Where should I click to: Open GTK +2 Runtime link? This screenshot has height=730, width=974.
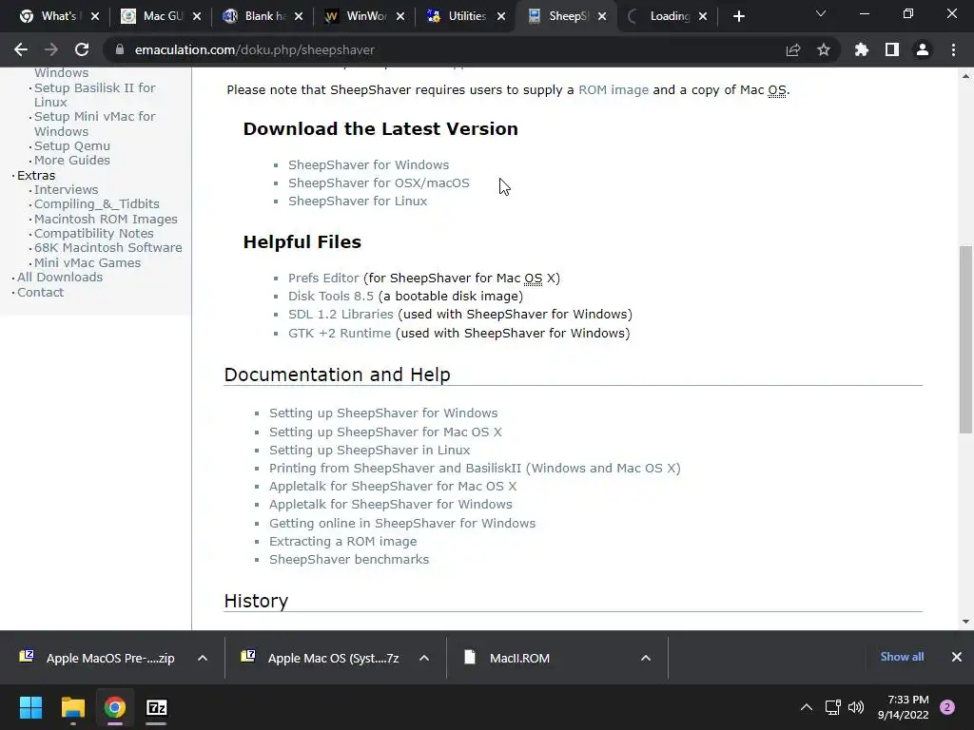tap(340, 333)
